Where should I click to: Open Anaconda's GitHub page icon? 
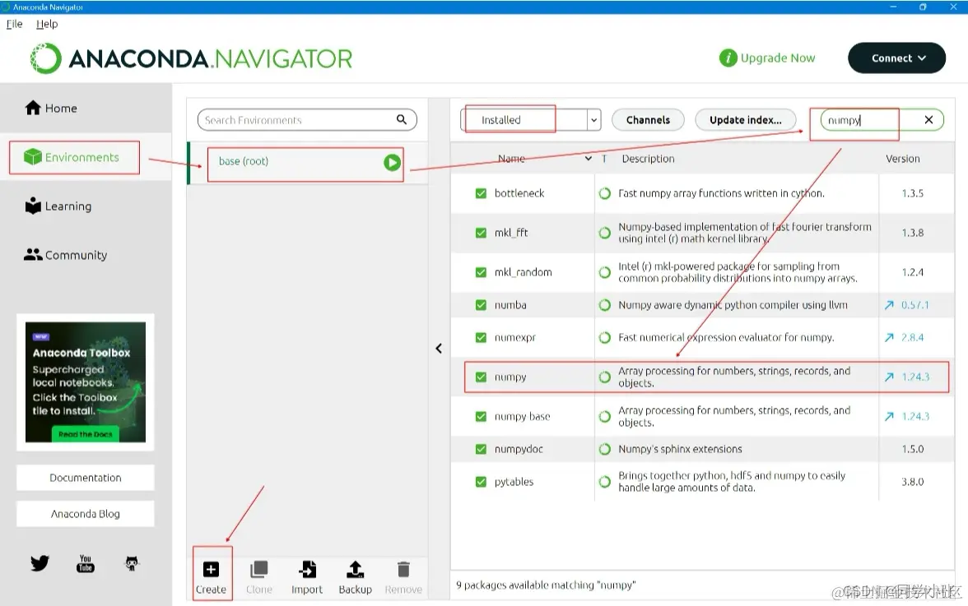tap(132, 563)
